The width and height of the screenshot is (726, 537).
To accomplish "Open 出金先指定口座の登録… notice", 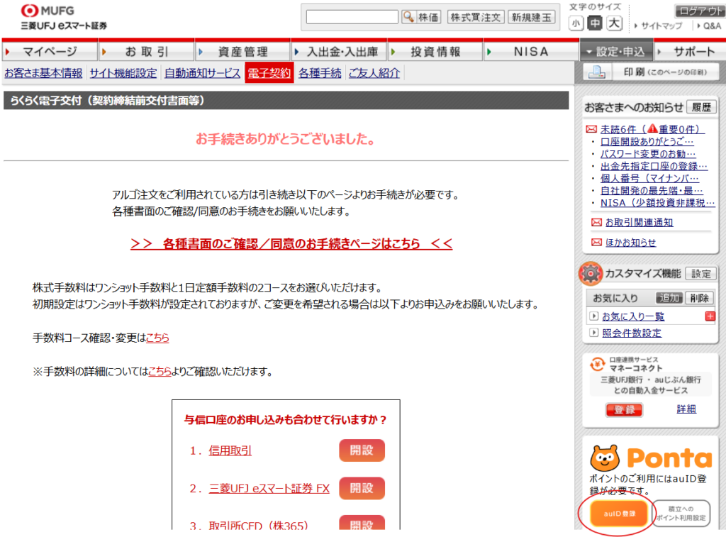I will 654,166.
